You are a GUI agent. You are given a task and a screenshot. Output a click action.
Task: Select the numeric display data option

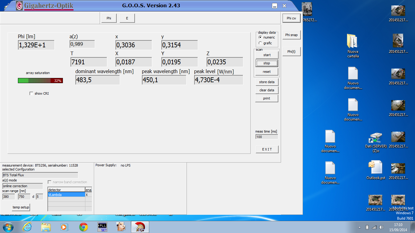coord(260,37)
